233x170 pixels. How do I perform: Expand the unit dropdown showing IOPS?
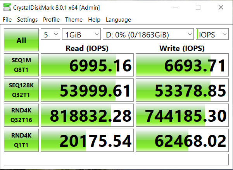click(212, 34)
